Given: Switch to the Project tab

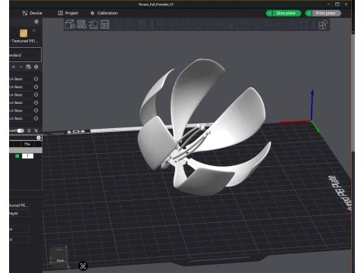Looking at the screenshot, I should [x=68, y=13].
